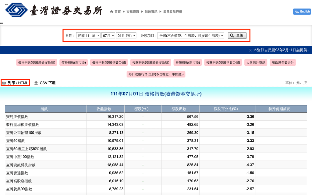Viewport: 312px width, 195px height.
Task: Select 報酬指數(臺灣證券交易所) tab
Action: pyautogui.click(x=151, y=62)
